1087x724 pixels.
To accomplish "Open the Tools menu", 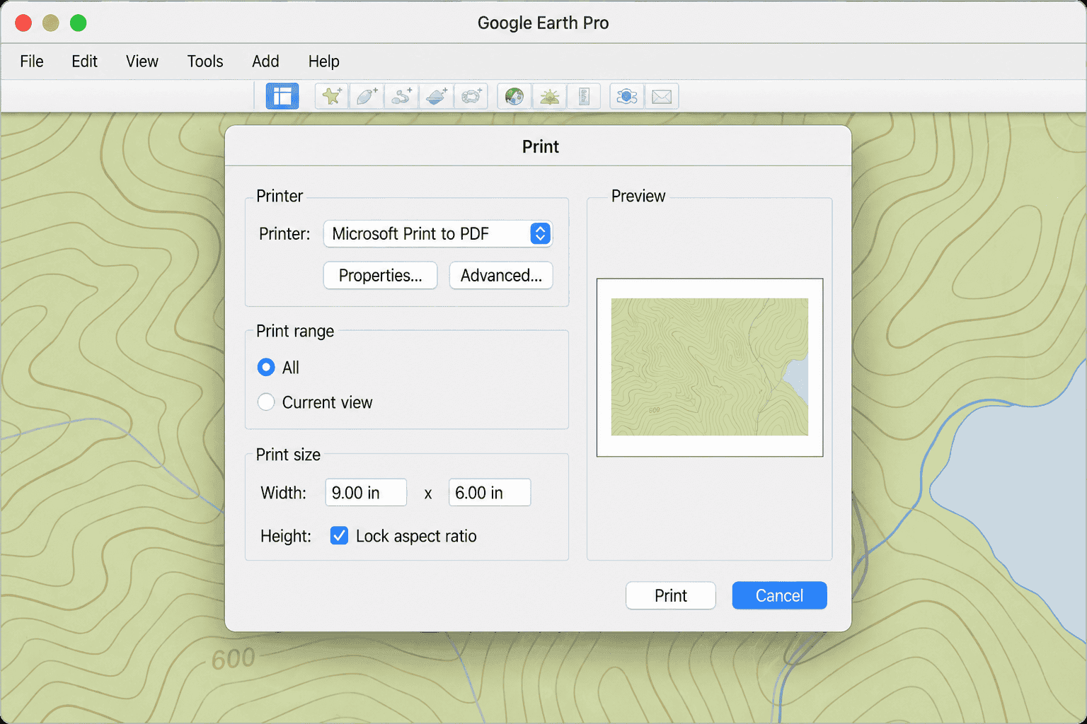I will (x=205, y=62).
